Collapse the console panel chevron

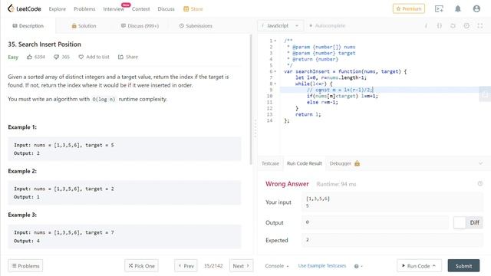(x=480, y=163)
